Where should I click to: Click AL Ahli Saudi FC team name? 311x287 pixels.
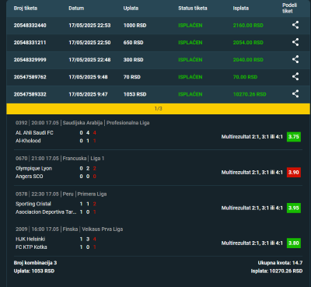[34, 133]
